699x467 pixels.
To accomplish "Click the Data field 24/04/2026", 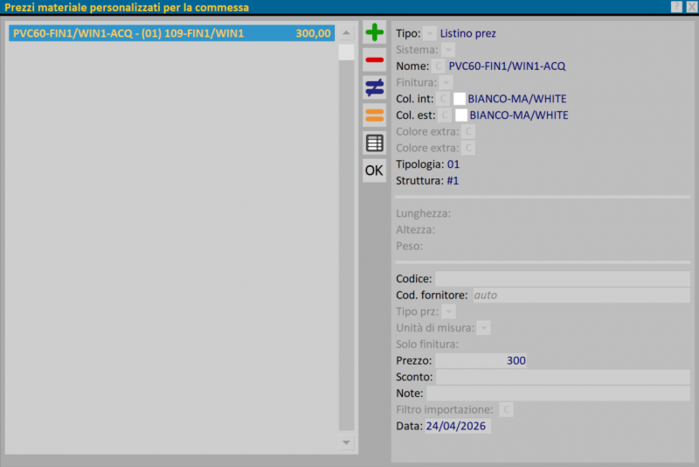I will click(457, 427).
